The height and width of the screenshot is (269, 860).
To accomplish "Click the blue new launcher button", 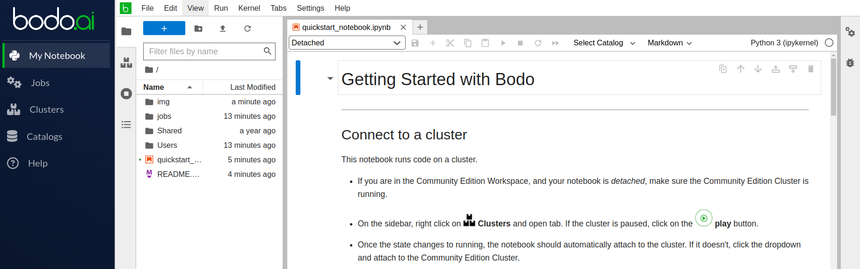I will point(164,29).
